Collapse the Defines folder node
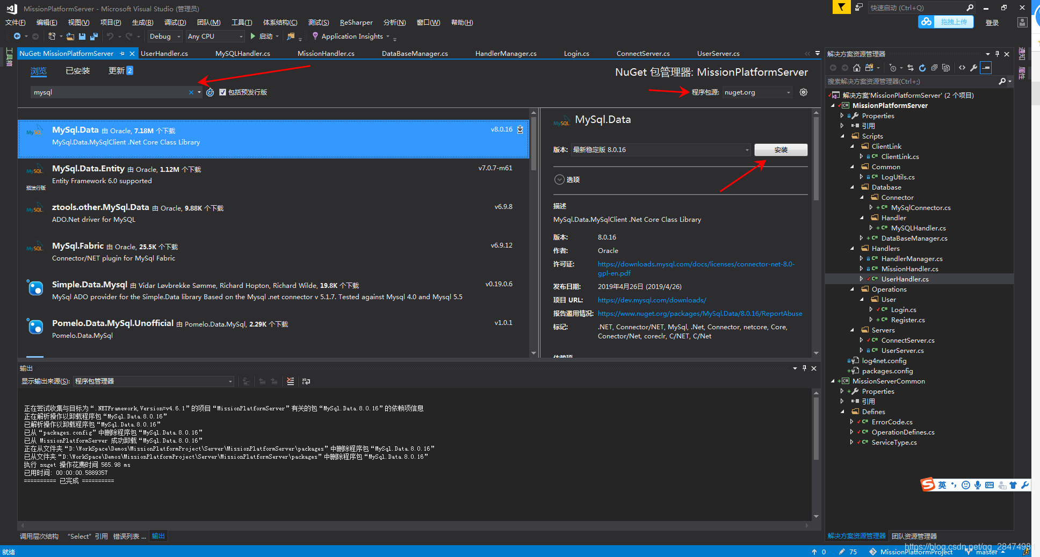This screenshot has width=1040, height=557. (842, 412)
